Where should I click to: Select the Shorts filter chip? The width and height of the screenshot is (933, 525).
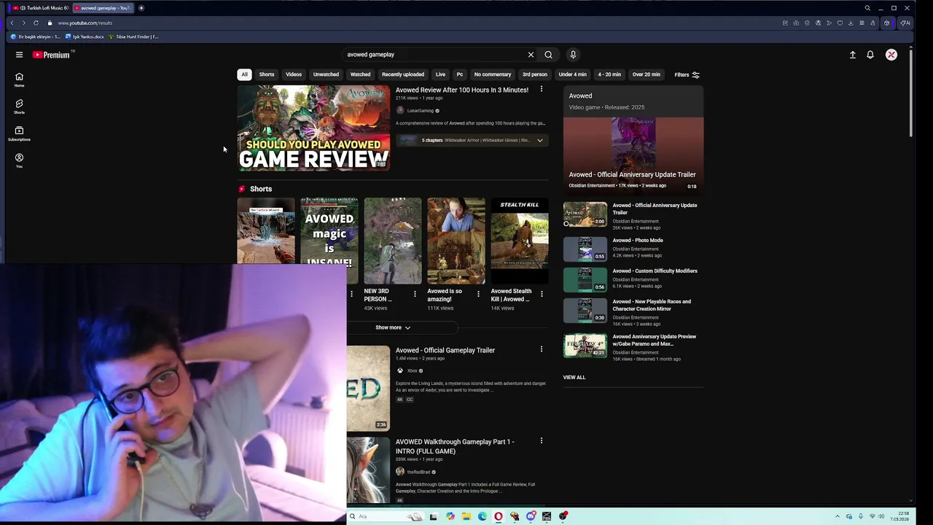(x=267, y=74)
